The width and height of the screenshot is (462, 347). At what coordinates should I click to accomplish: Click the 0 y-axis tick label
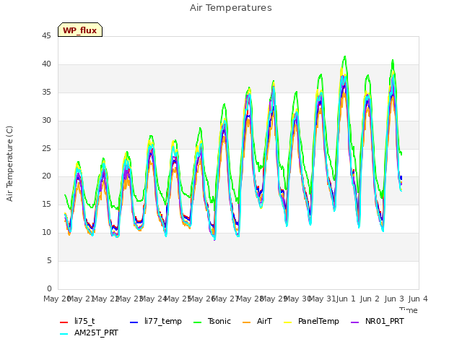click(x=49, y=288)
